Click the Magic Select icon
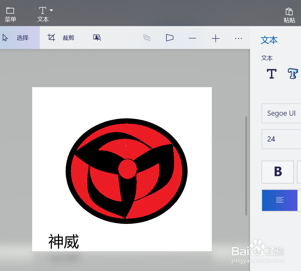301x271 pixels. [x=97, y=38]
